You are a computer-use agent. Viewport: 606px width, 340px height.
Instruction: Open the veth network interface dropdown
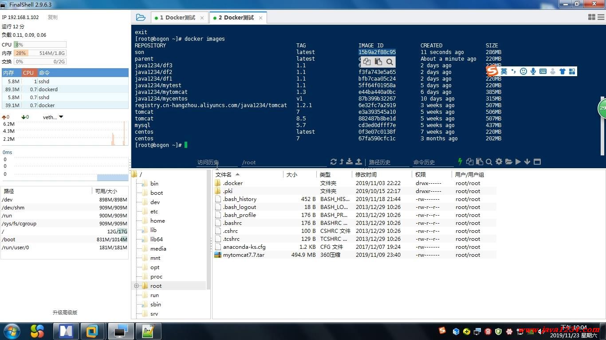pyautogui.click(x=61, y=117)
